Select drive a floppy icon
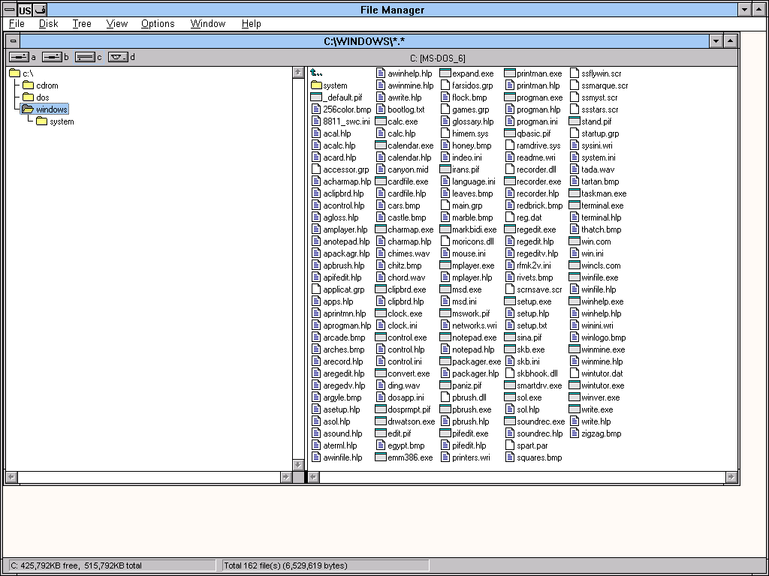 [19, 57]
